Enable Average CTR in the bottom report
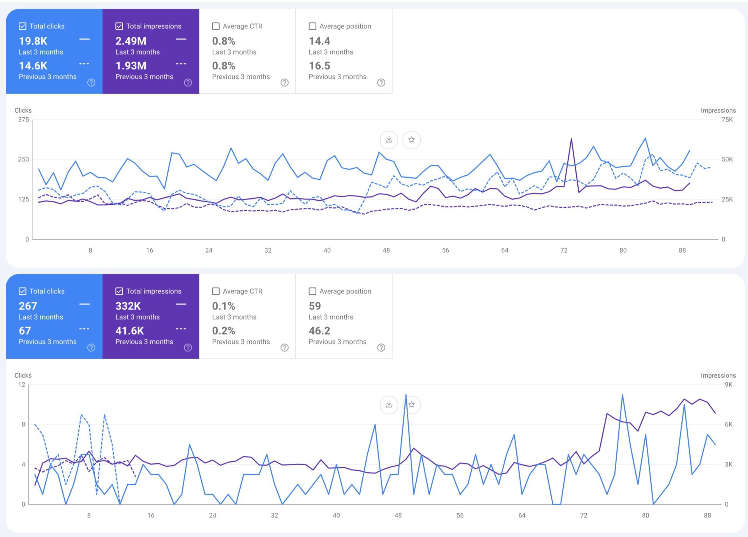This screenshot has width=748, height=537. tap(216, 291)
